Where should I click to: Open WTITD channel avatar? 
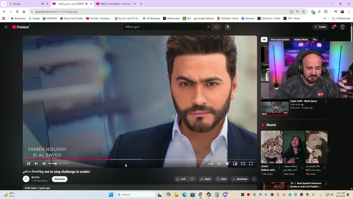[26, 179]
